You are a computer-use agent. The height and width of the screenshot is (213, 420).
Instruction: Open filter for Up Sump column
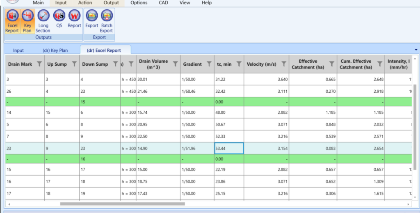pos(75,64)
